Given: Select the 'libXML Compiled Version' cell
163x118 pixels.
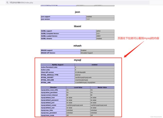Looking at the screenshot, I should coord(68,33).
